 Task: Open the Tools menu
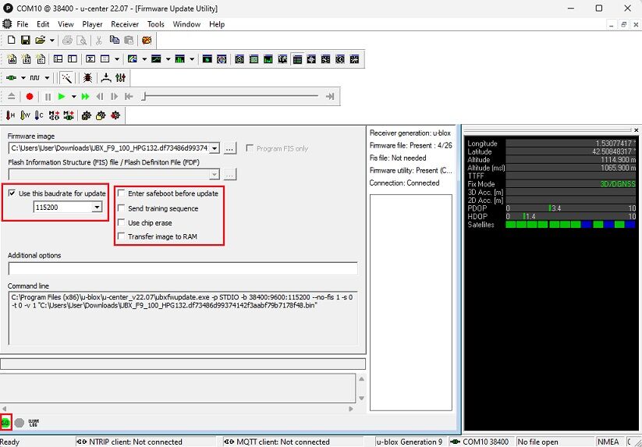(155, 24)
